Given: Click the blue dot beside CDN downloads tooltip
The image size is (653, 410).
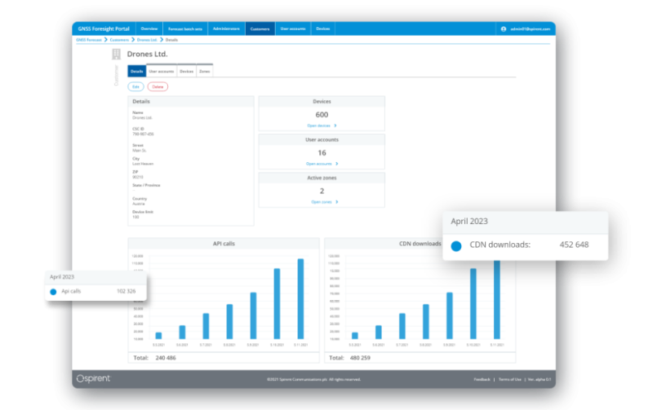Looking at the screenshot, I should (x=456, y=245).
